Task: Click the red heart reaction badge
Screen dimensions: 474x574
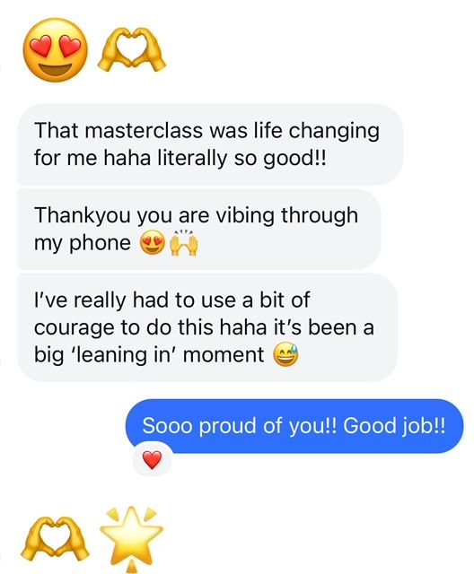Action: coord(152,460)
